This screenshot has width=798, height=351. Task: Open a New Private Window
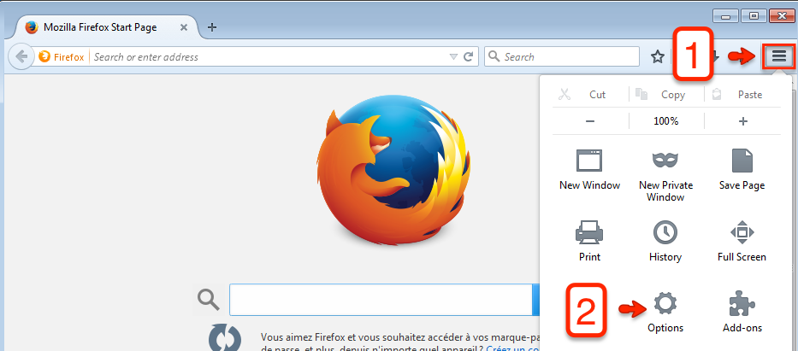[665, 176]
